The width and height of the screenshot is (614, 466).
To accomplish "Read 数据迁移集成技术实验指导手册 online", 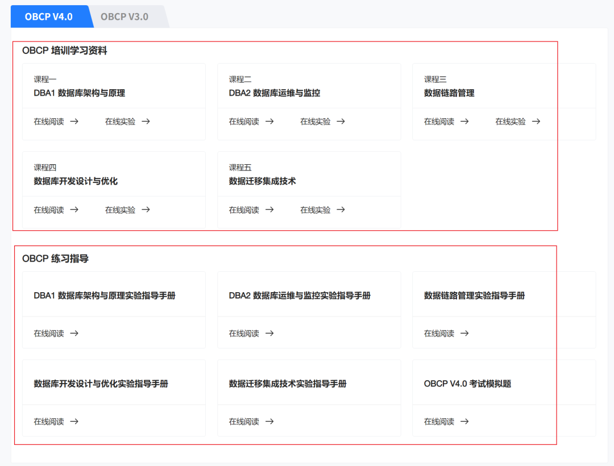I will [244, 422].
